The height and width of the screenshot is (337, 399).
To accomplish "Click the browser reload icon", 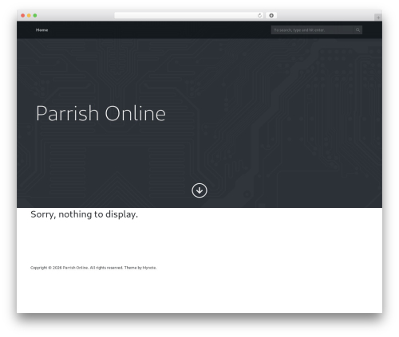I will pyautogui.click(x=259, y=15).
